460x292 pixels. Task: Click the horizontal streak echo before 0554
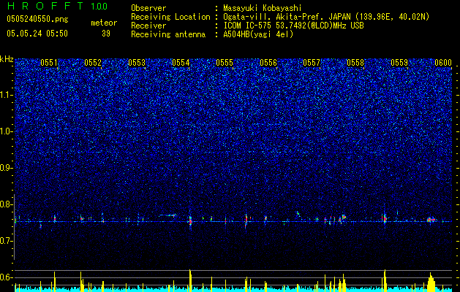(x=167, y=215)
